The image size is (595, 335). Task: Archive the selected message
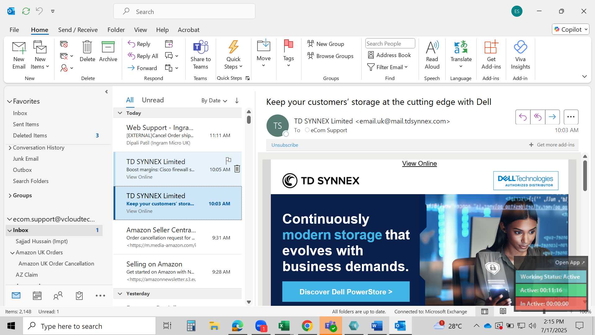click(108, 51)
